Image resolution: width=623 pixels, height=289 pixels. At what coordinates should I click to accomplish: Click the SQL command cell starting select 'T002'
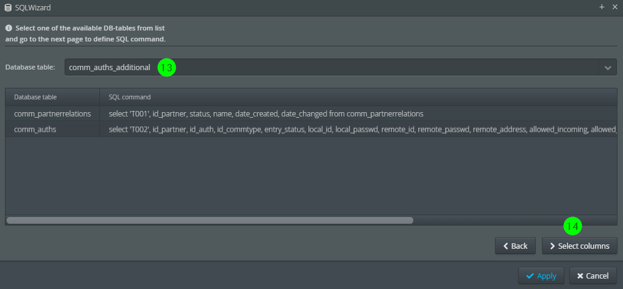pos(358,129)
